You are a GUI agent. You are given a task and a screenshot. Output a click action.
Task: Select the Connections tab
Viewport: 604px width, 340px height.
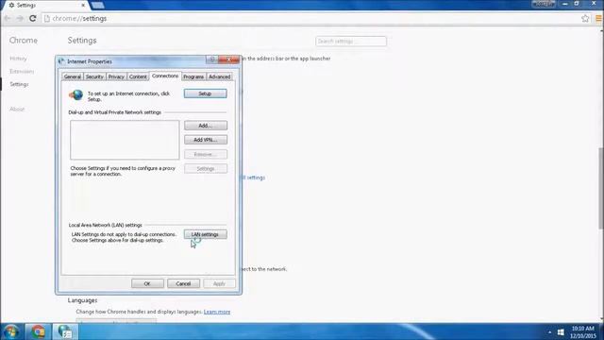click(165, 76)
